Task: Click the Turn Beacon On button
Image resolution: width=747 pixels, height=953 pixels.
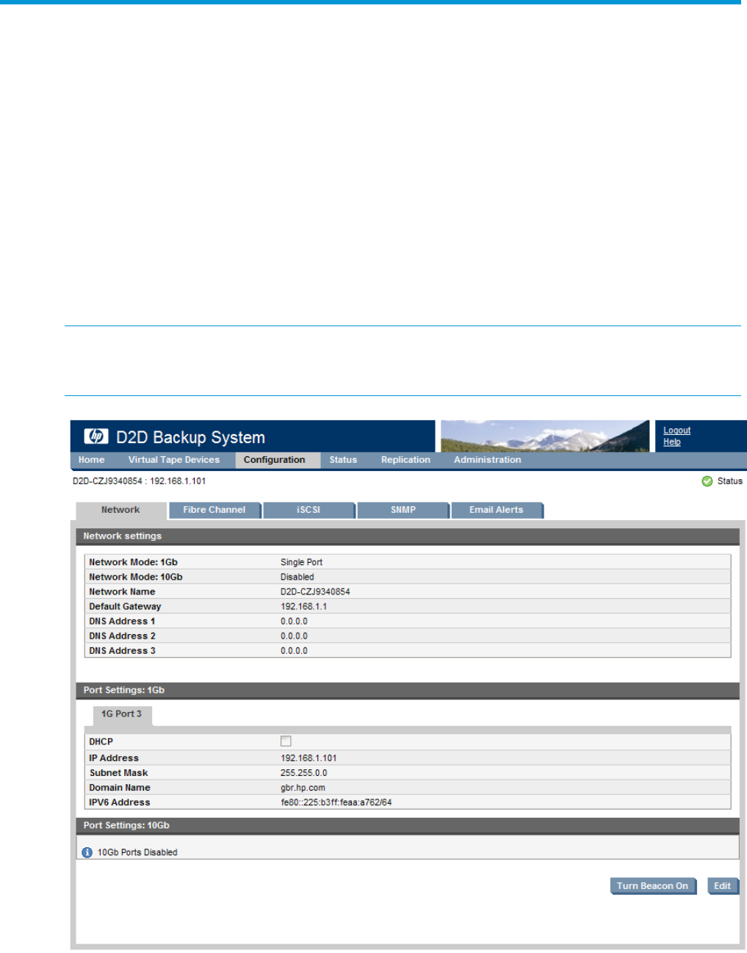Action: [653, 886]
